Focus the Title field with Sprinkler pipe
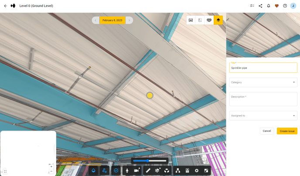The height and width of the screenshot is (176, 300). click(x=263, y=68)
